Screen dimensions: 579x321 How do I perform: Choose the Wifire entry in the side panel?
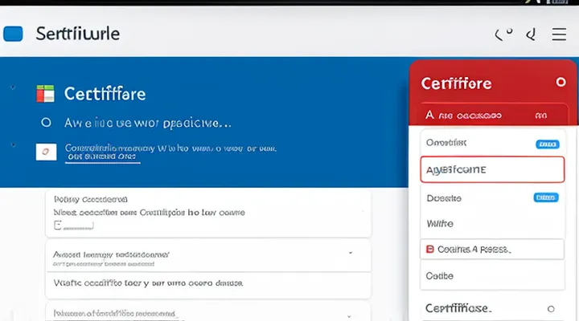point(440,223)
